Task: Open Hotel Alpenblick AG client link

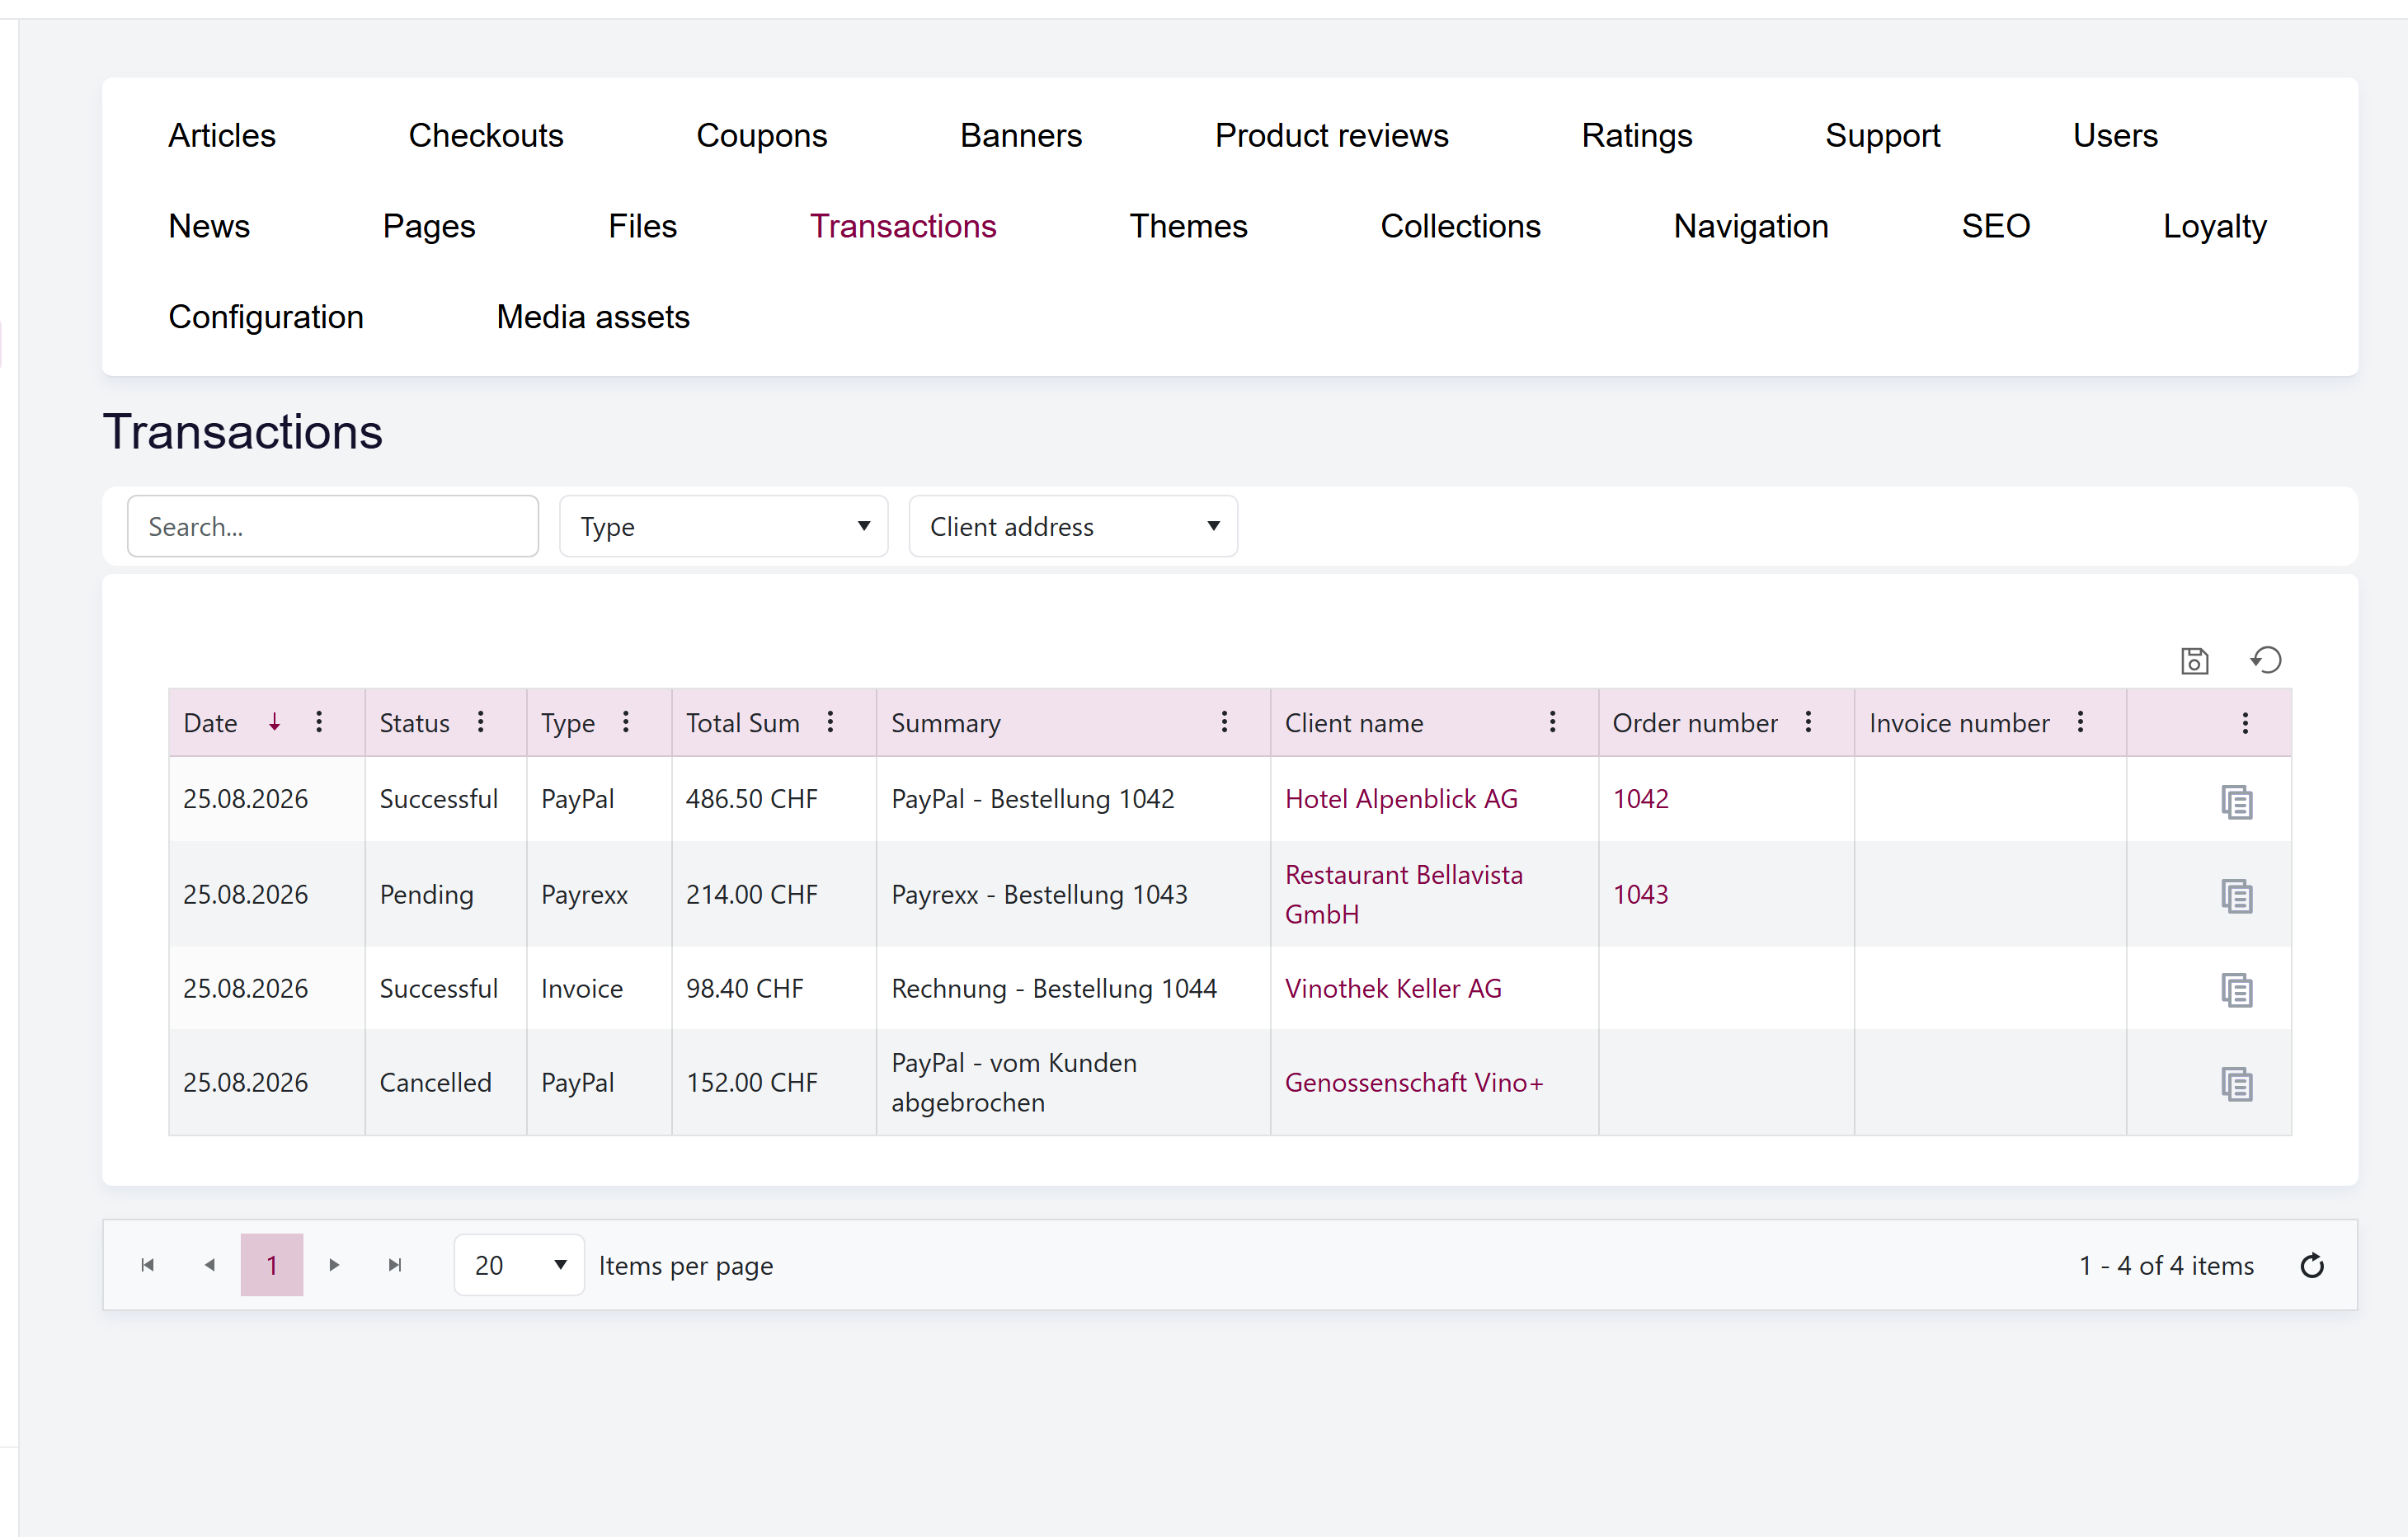Action: click(x=1401, y=799)
